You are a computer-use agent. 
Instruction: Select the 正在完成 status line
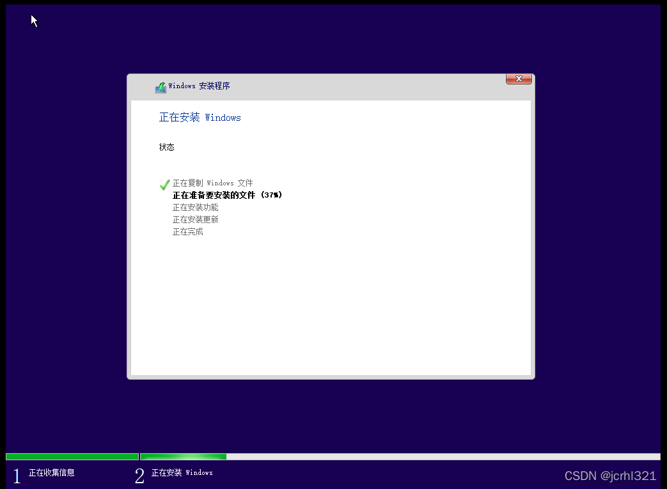[187, 232]
